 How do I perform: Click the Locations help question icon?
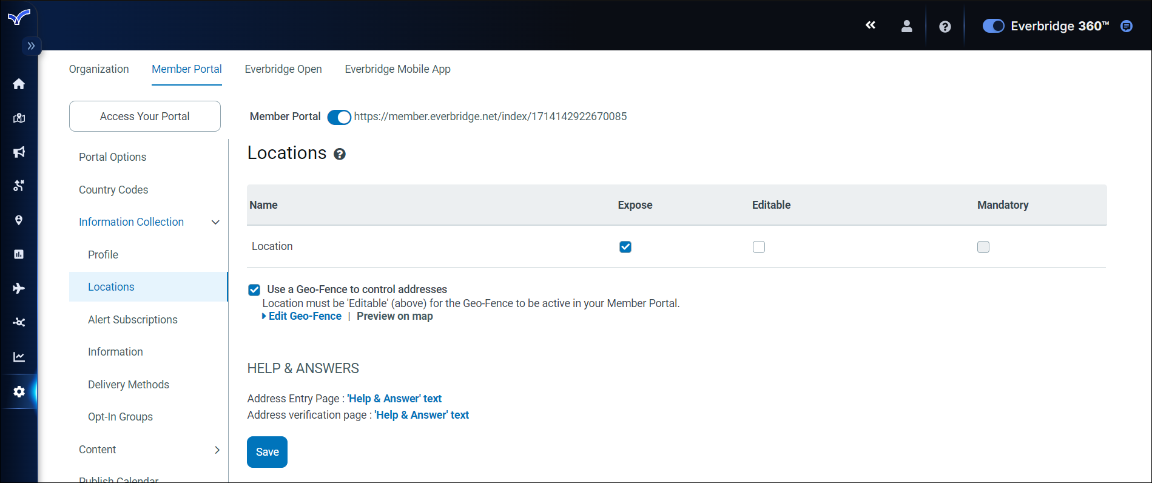coord(340,154)
